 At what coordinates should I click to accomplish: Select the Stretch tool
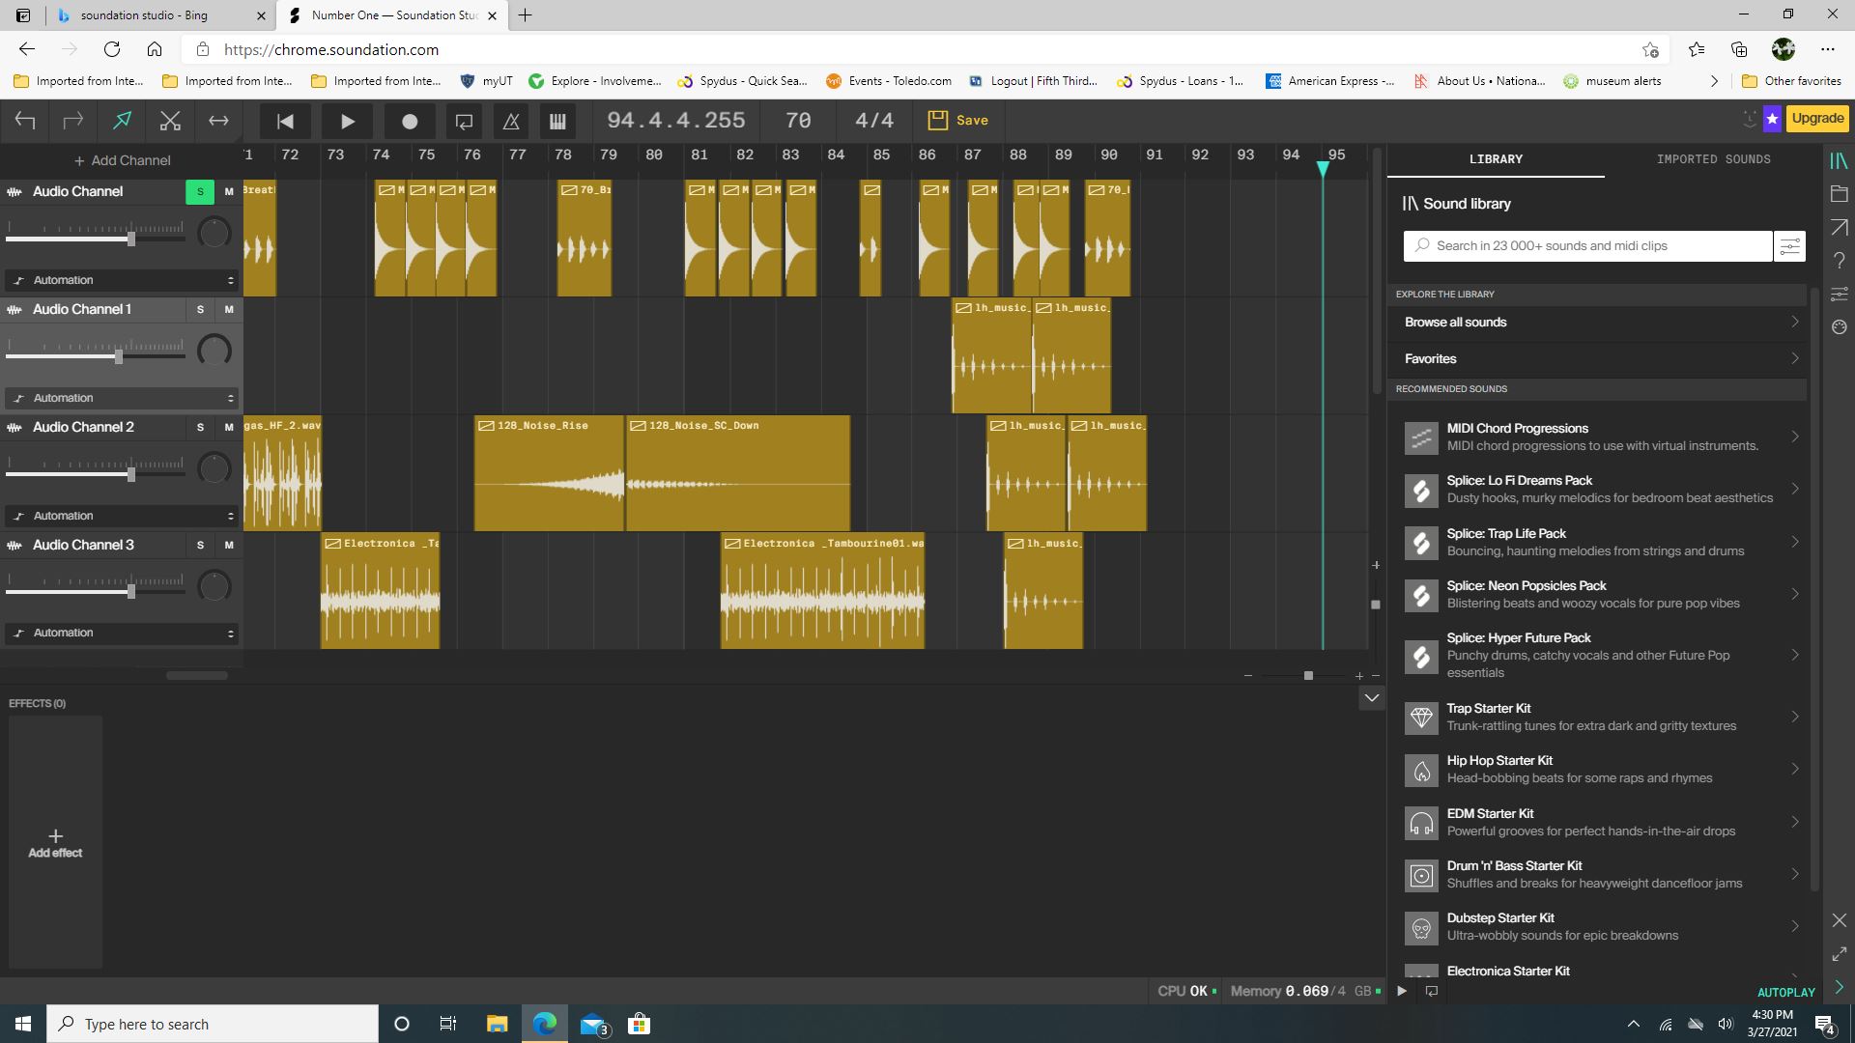[218, 121]
